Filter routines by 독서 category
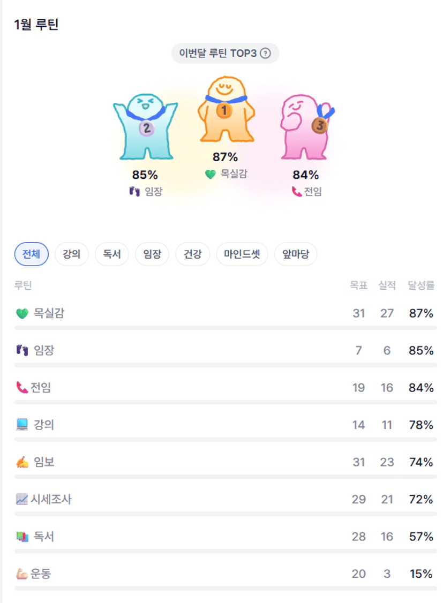Image resolution: width=443 pixels, height=603 pixels. click(x=112, y=254)
